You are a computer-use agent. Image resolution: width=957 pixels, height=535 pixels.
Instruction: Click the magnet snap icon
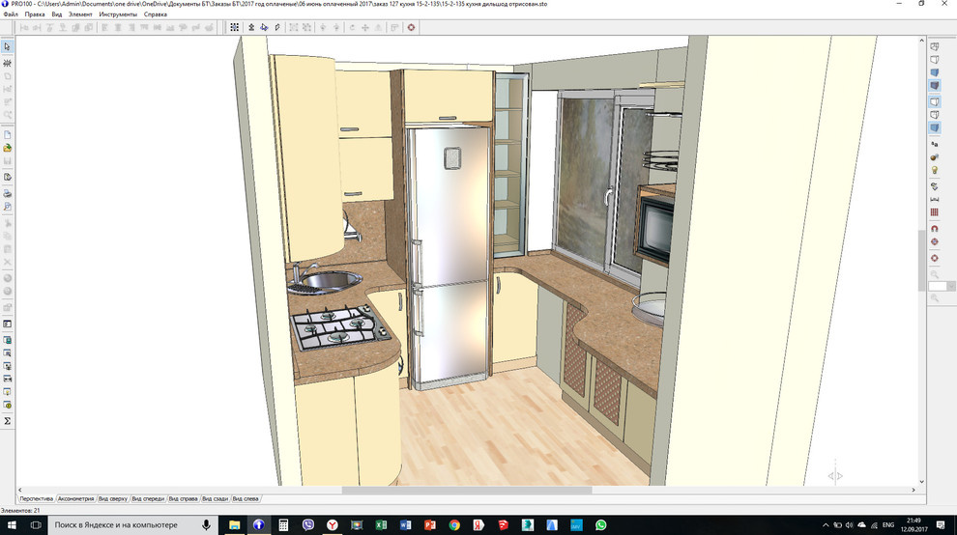pos(935,229)
